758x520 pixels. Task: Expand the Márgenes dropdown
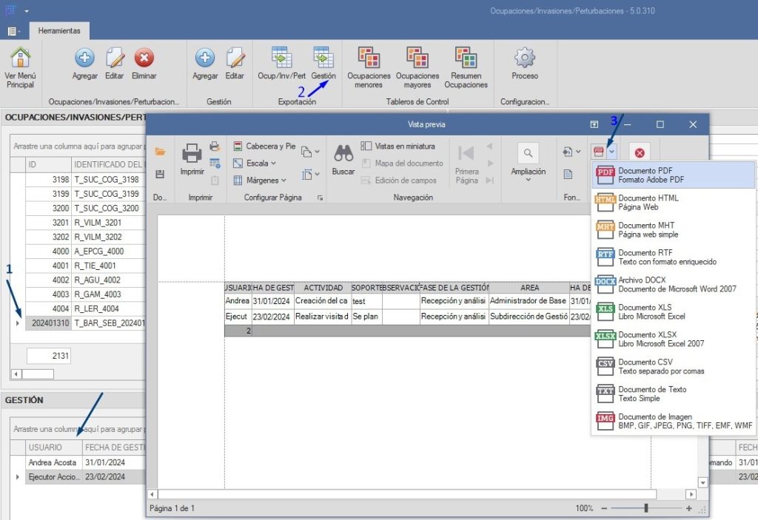point(259,180)
